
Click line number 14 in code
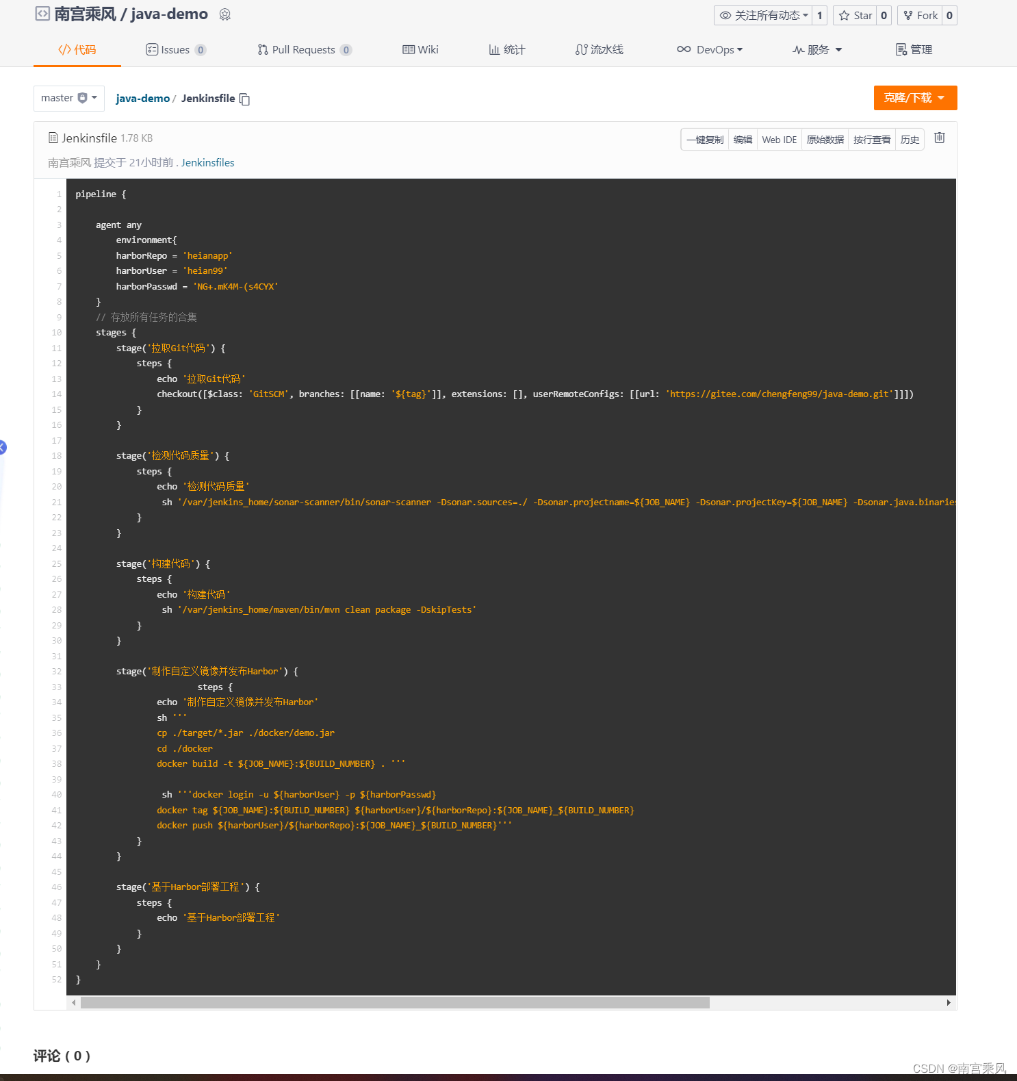(x=56, y=394)
